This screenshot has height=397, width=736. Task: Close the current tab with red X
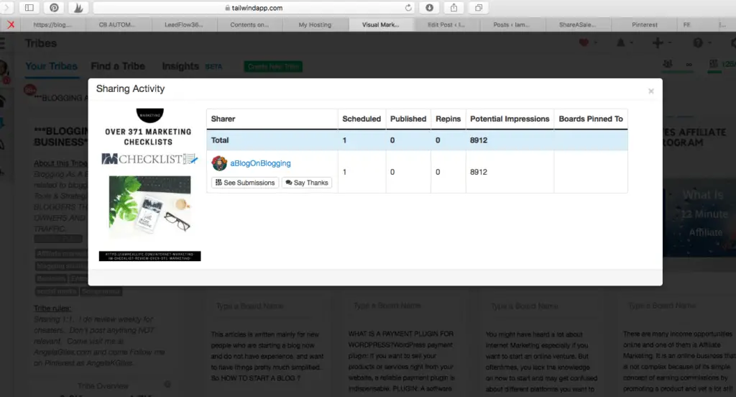[11, 24]
